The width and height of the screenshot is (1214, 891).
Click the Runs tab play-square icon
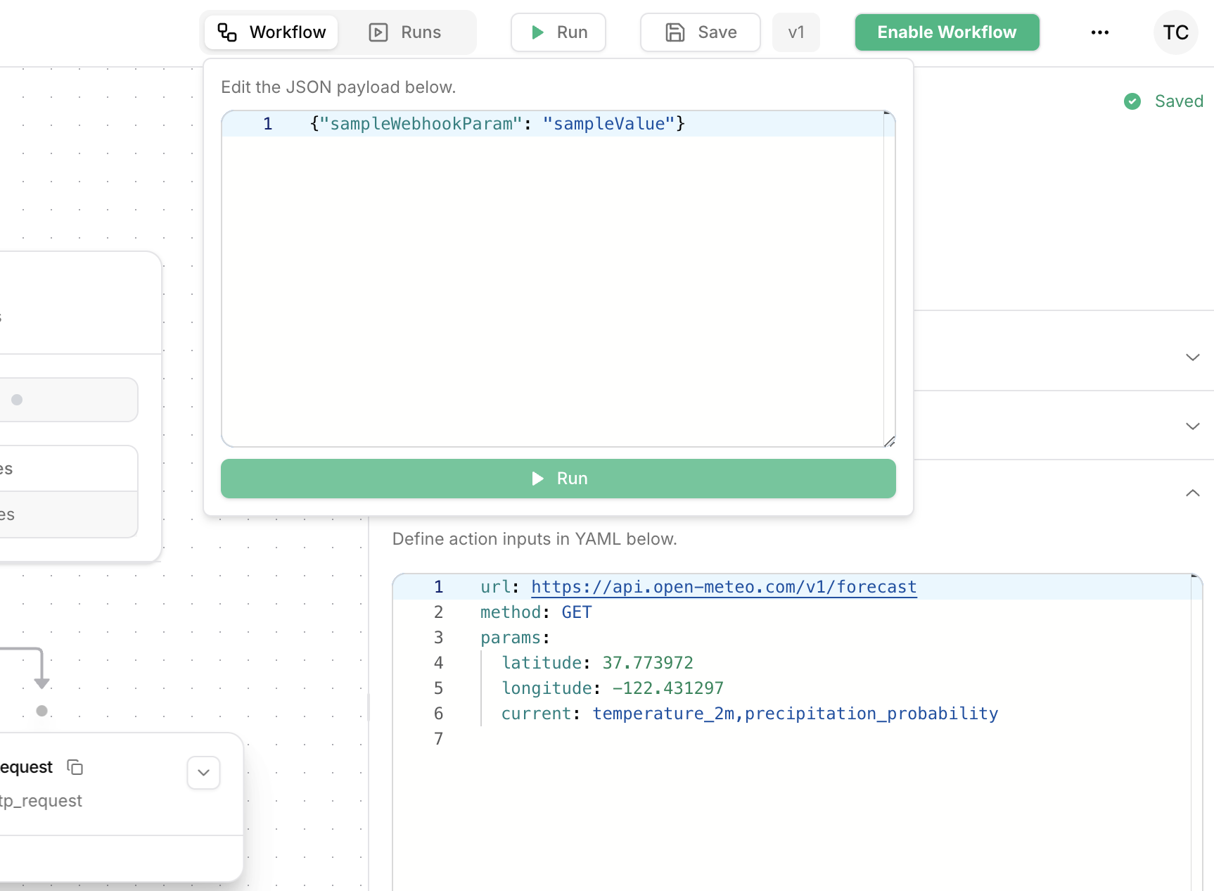tap(378, 32)
